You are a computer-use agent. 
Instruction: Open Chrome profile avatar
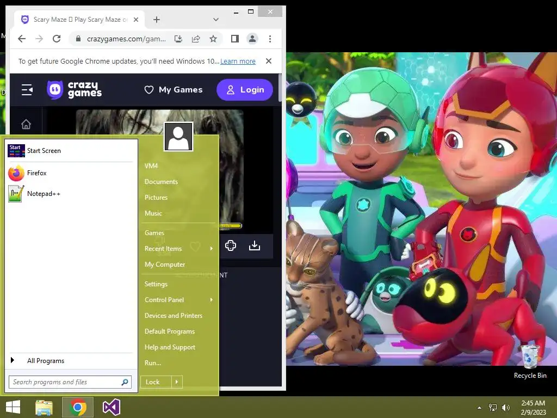pos(252,39)
